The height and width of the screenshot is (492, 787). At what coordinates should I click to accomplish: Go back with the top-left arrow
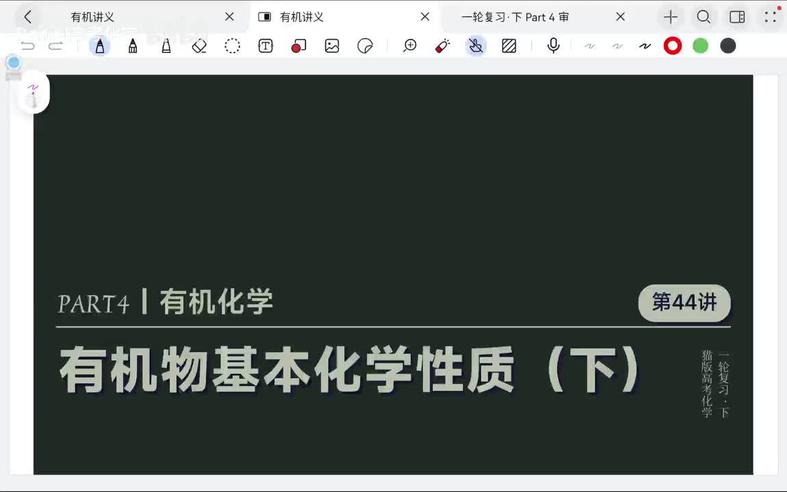click(27, 17)
